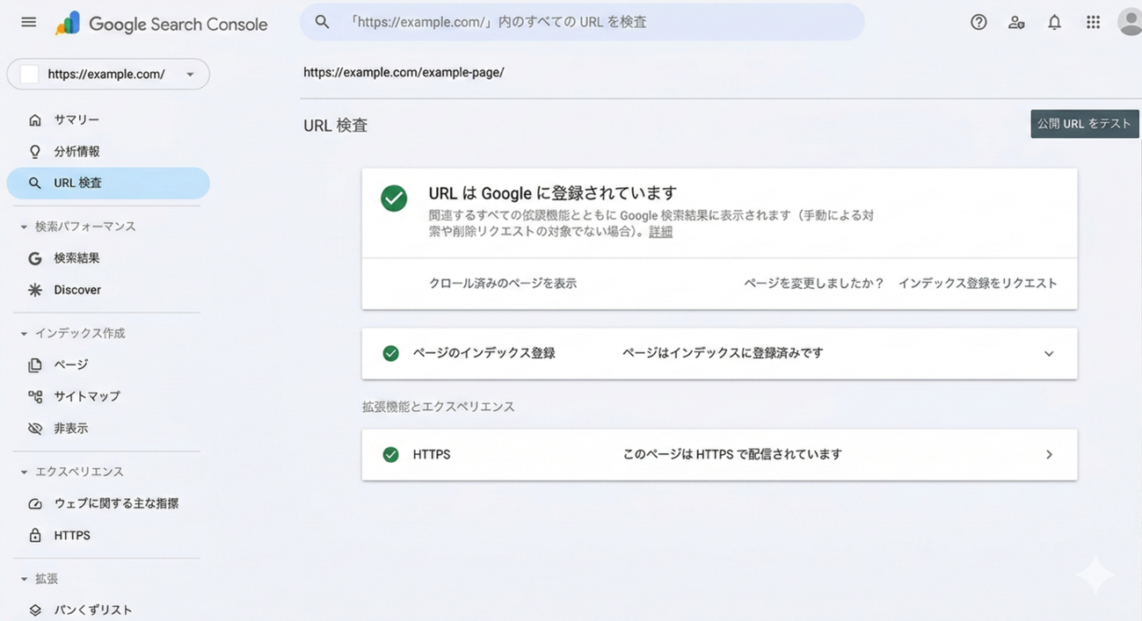Click the green check in the HTTPS card
The height and width of the screenshot is (621, 1142).
pos(391,454)
